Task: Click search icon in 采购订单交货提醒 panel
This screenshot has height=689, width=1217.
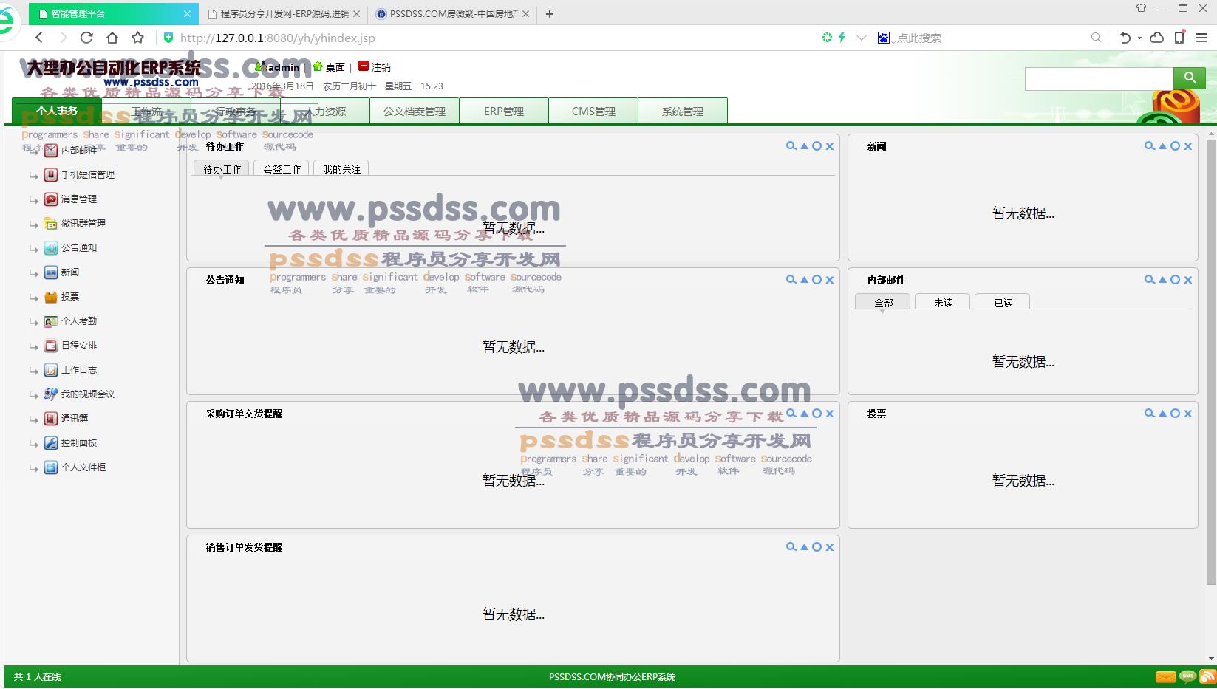Action: click(x=791, y=414)
